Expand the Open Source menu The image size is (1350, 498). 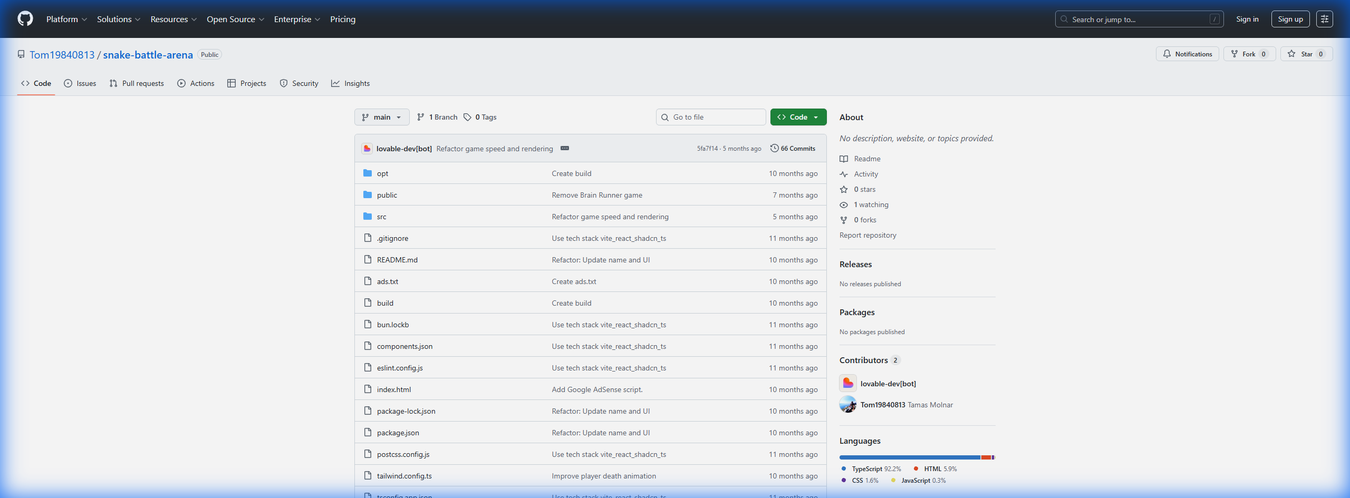click(235, 19)
